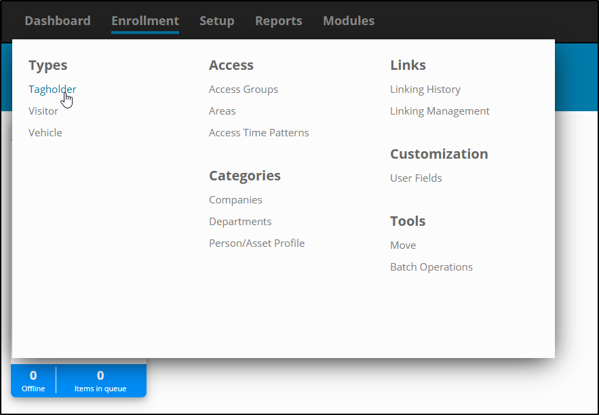Go to Access Groups
Image resolution: width=599 pixels, height=415 pixels.
tap(244, 90)
